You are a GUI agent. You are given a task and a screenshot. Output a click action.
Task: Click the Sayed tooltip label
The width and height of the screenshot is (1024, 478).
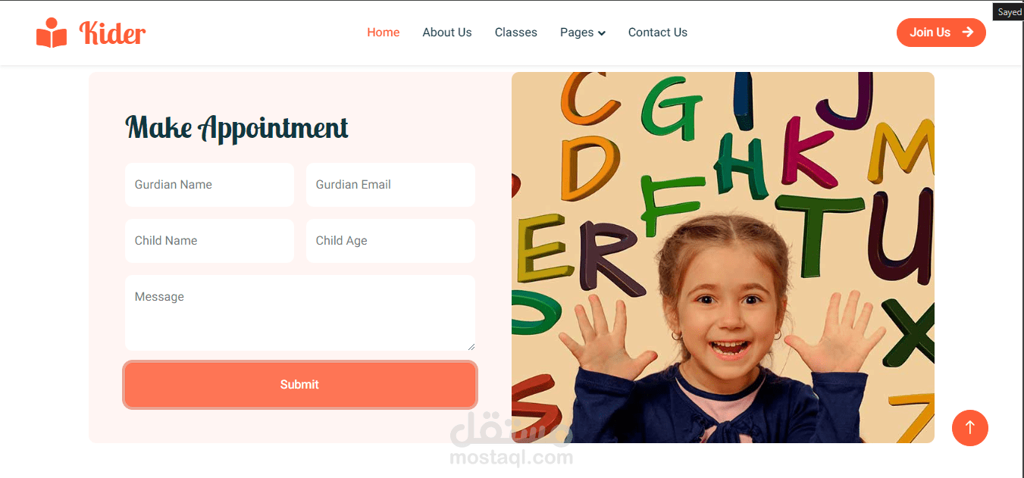coord(1009,12)
